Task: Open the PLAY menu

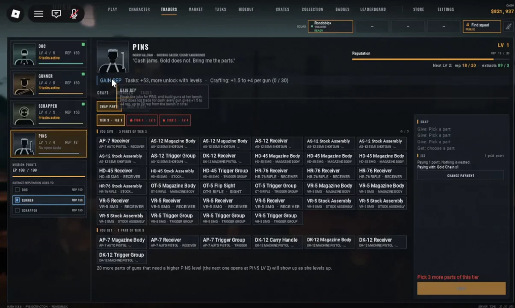Action: (112, 9)
